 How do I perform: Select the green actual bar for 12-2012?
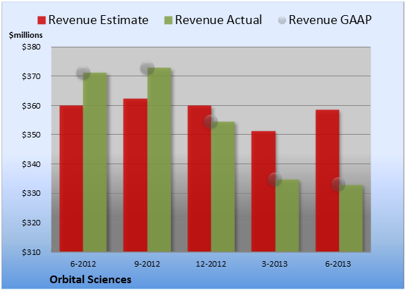(223, 187)
